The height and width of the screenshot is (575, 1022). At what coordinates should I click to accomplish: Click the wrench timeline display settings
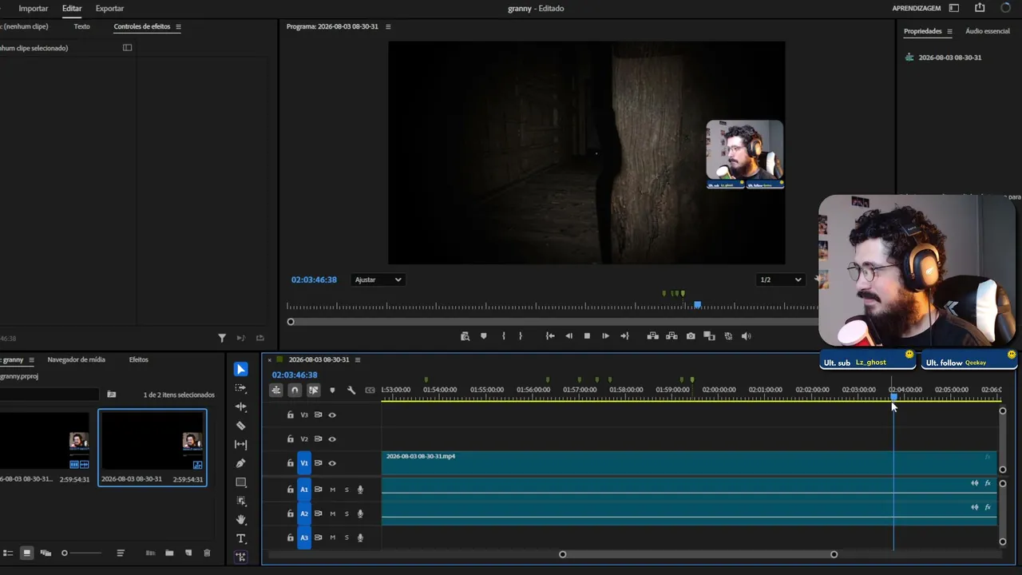(x=351, y=391)
